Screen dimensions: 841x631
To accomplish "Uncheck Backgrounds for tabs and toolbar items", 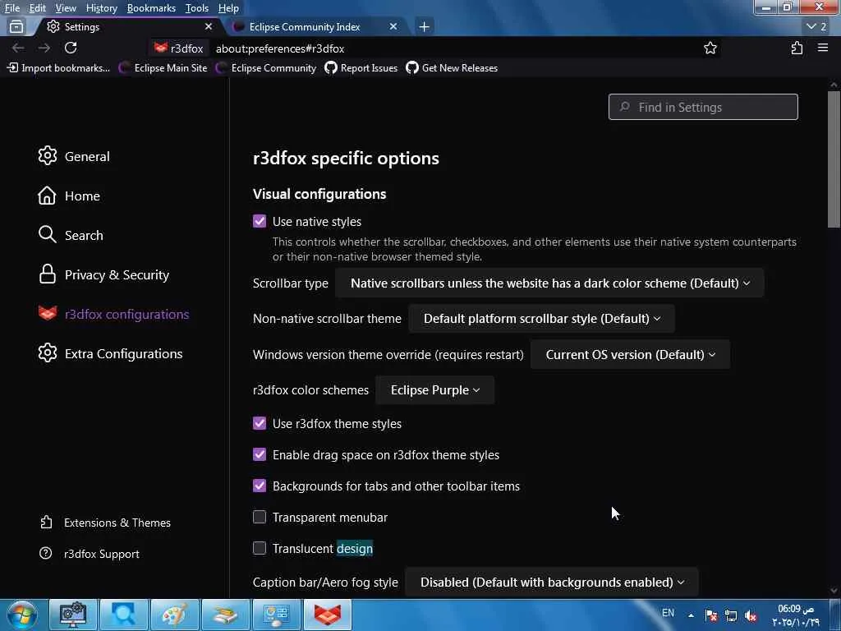I will 260,486.
